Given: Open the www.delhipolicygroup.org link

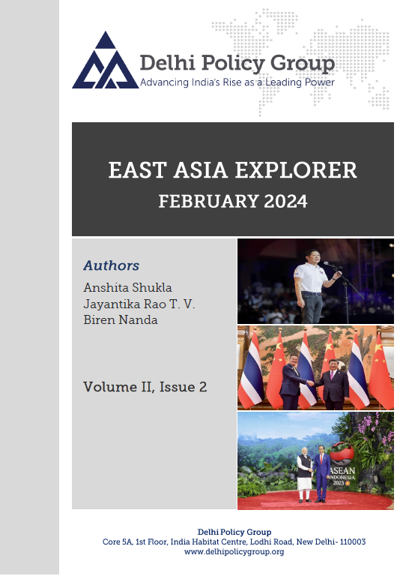Looking at the screenshot, I should [x=234, y=551].
